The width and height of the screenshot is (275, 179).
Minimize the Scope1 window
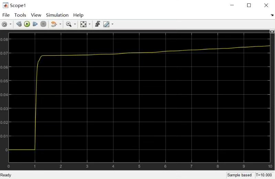[x=232, y=5]
